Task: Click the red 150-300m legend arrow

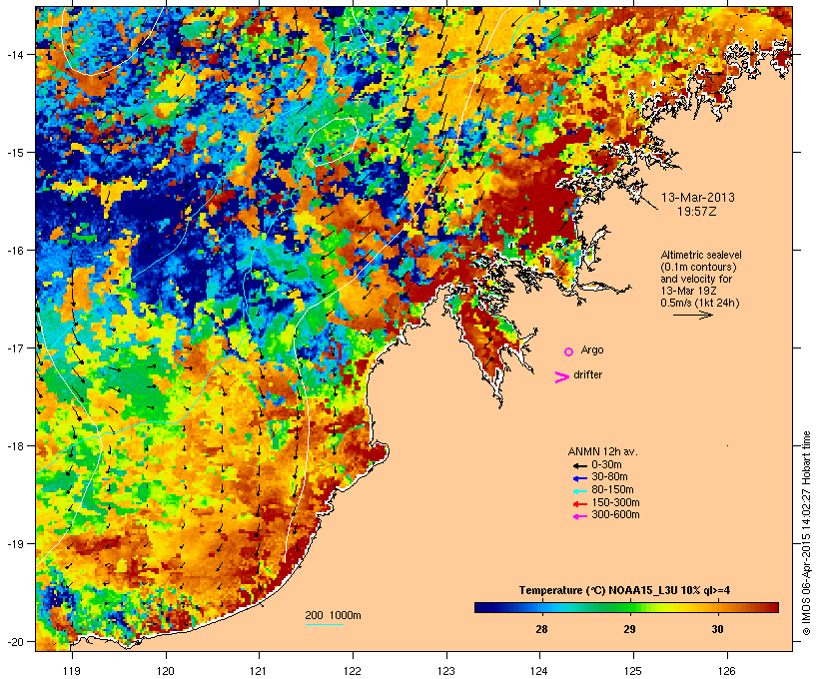Action: tap(580, 504)
